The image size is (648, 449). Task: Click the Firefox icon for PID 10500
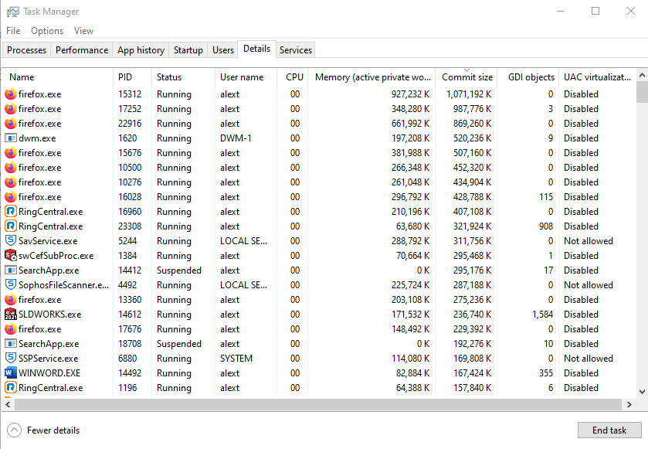pos(11,168)
